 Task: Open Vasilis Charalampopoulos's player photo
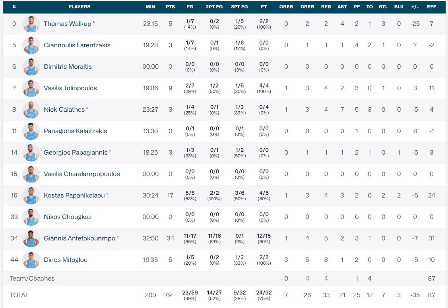coord(31,174)
